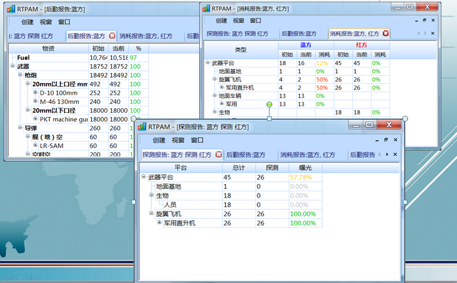The width and height of the screenshot is (457, 283).
Task: Close the active 消耗报告:蓝方, 红方 tab
Action: coord(386,34)
